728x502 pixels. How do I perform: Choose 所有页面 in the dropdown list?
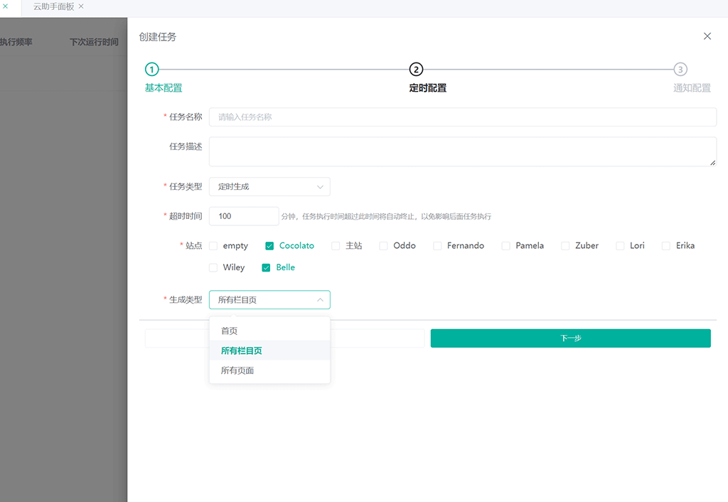click(237, 370)
